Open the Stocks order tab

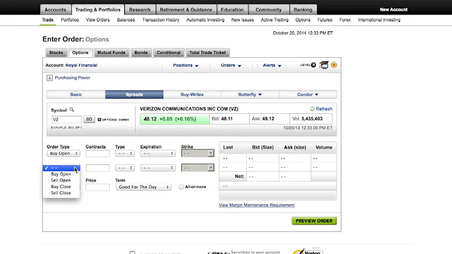tap(56, 53)
